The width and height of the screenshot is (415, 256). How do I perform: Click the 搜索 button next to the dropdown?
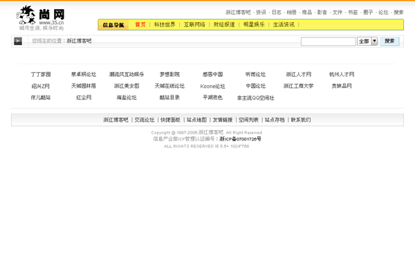389,41
